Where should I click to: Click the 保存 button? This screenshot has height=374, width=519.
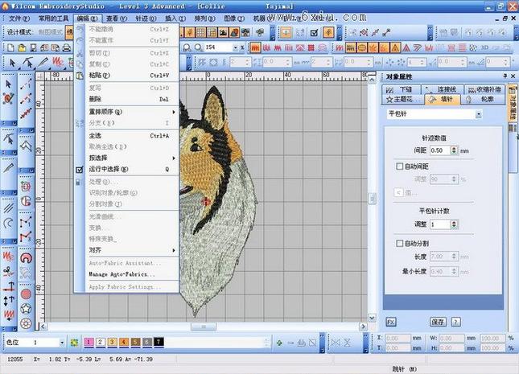click(437, 321)
